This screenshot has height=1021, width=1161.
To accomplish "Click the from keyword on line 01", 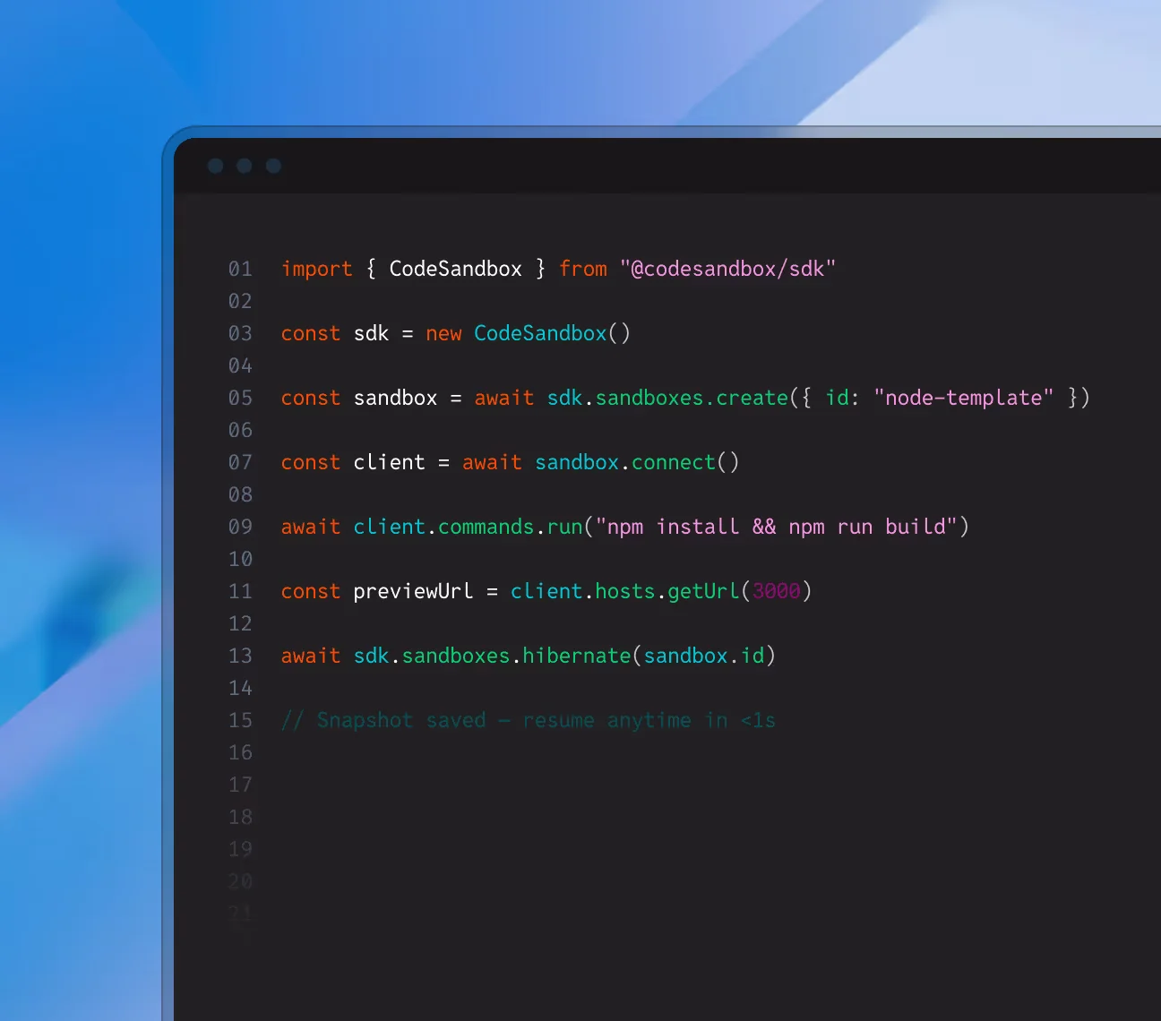I will coord(583,269).
